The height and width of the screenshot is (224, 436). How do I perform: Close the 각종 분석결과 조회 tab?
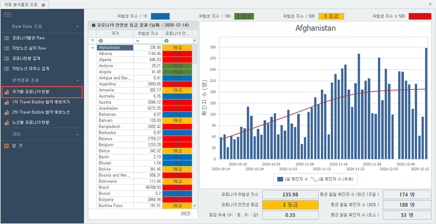point(43,5)
